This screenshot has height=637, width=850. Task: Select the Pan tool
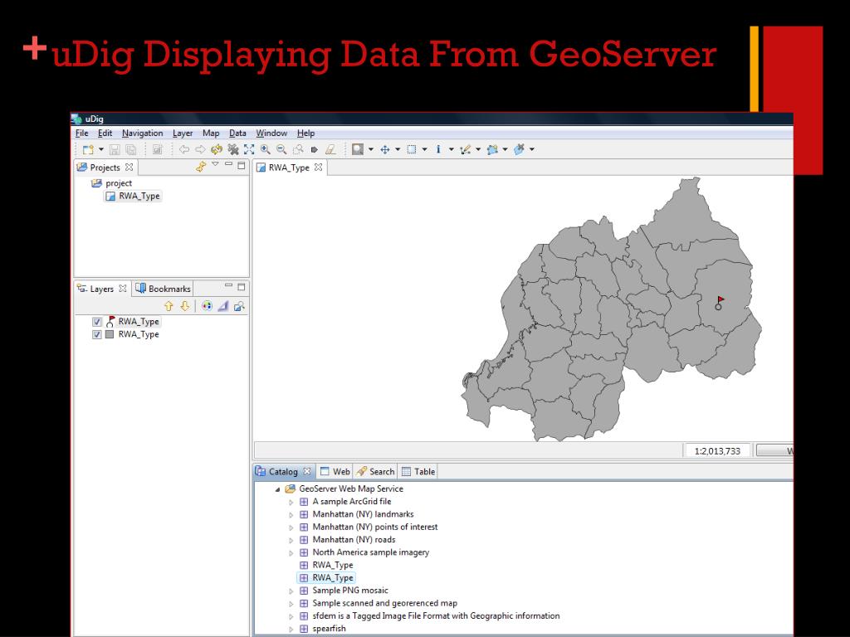[x=385, y=149]
